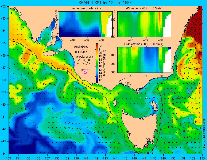Click the 'wind stress' legend label
The image size is (207, 160).
[81, 47]
